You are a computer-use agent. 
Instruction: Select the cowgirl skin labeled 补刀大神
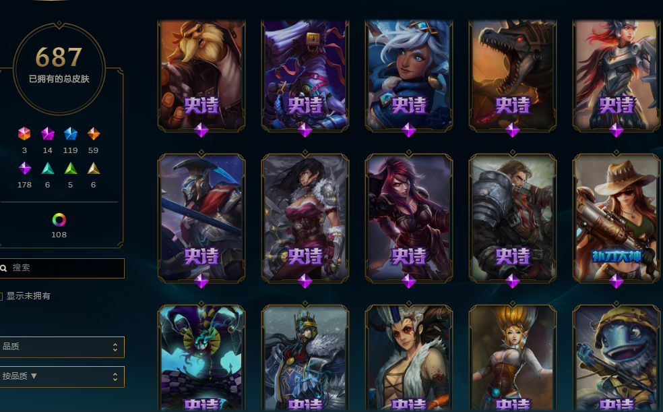pos(616,218)
